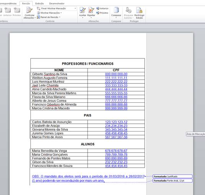Screen dimensions: 205x195
Task: Click CPF 345.345.345-34
Action: 116,130
